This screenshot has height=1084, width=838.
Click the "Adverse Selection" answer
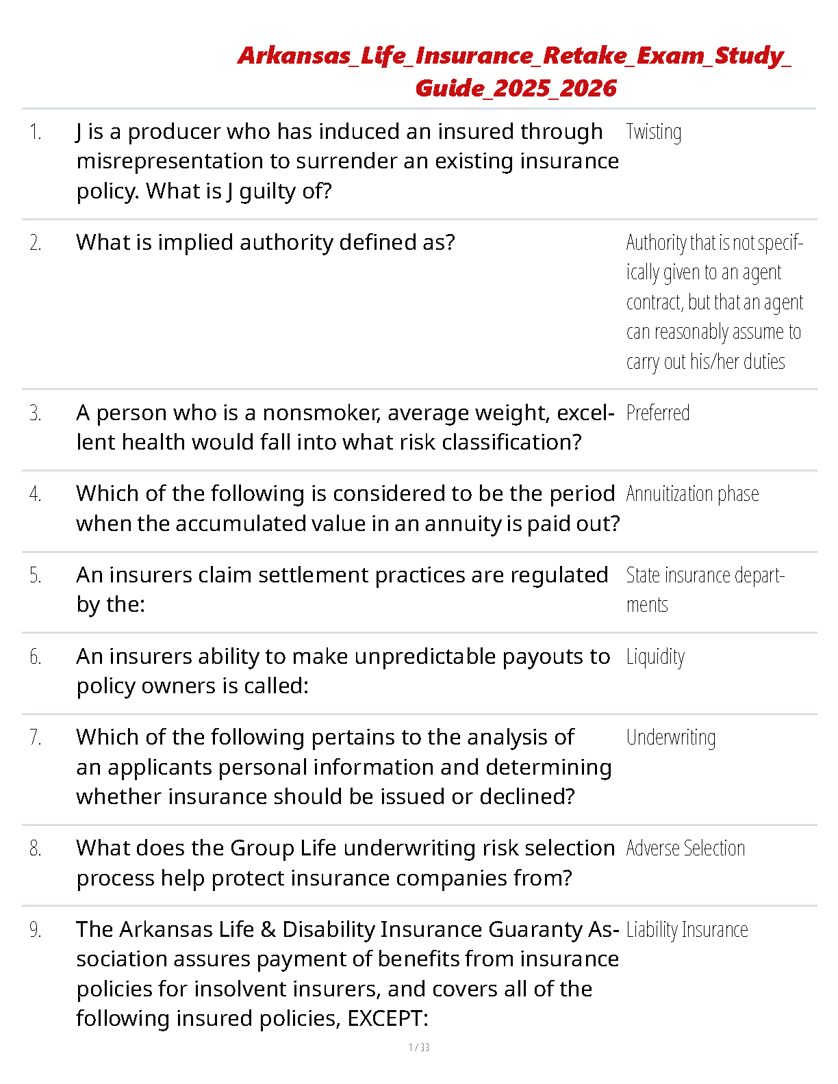tap(685, 849)
